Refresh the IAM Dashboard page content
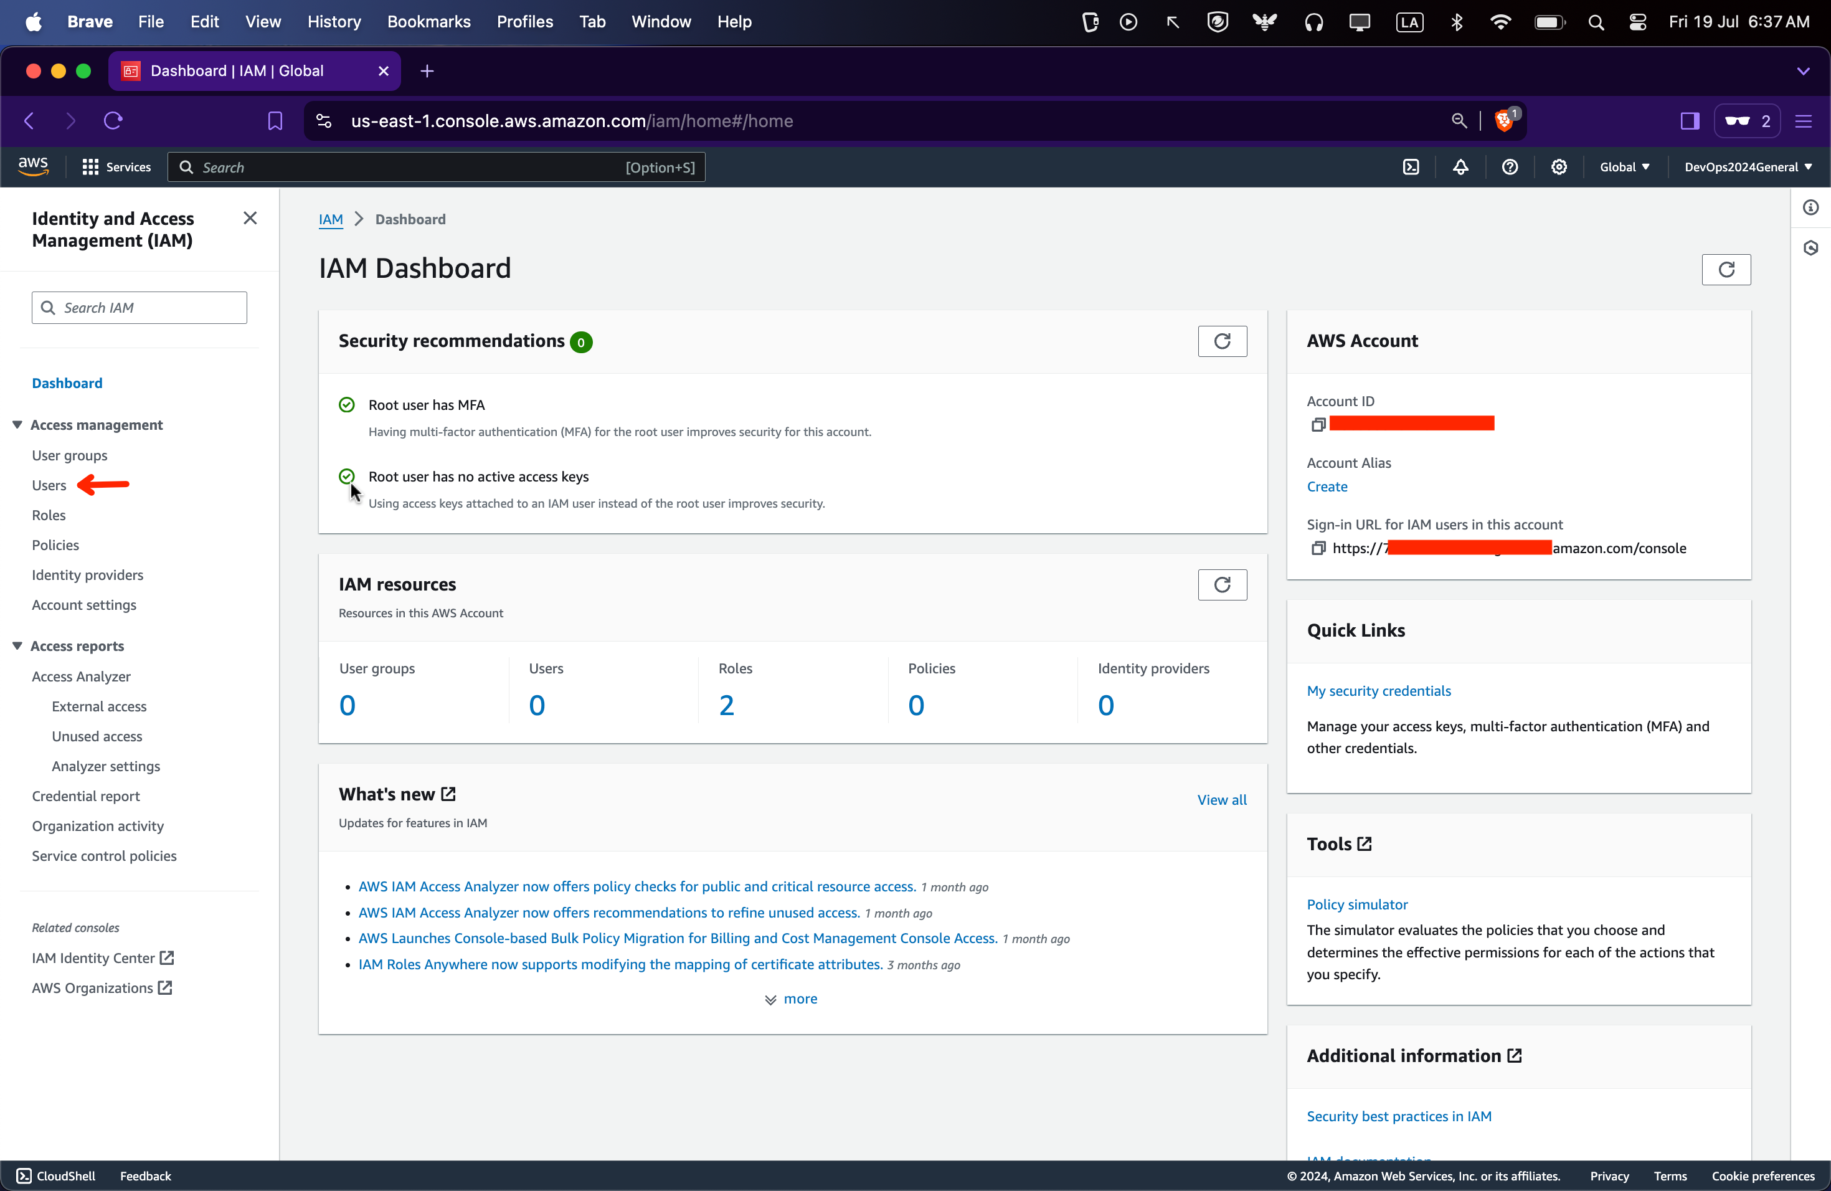1831x1191 pixels. click(x=1726, y=269)
